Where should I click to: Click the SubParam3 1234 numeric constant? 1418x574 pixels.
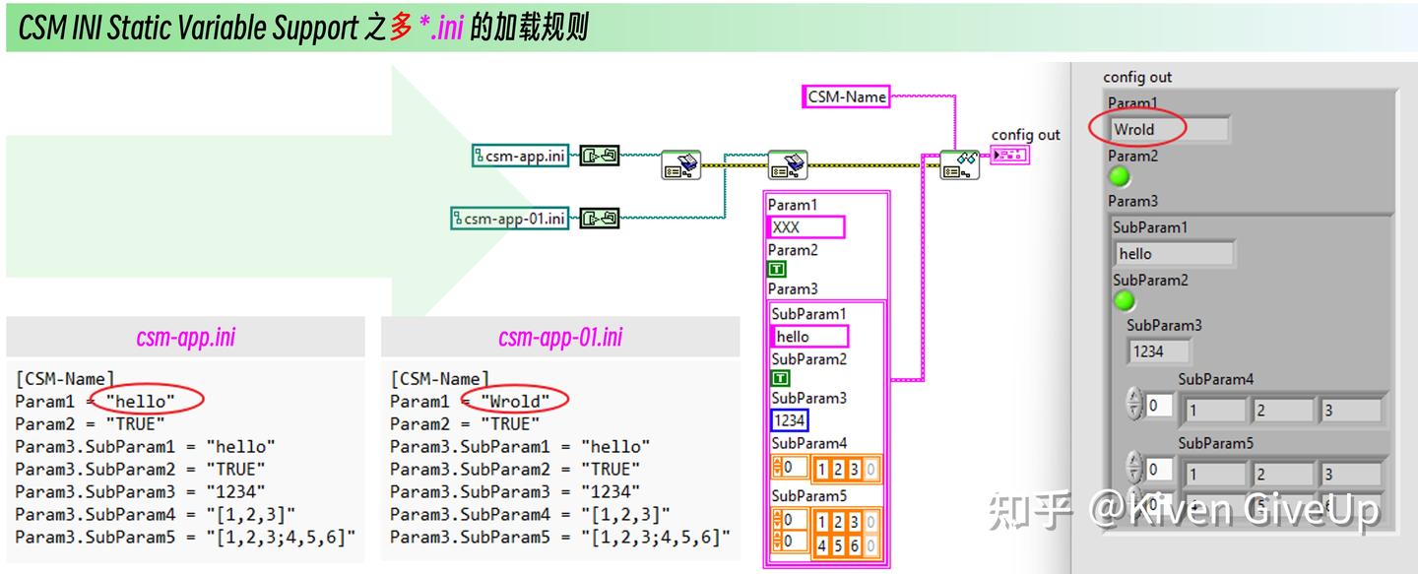[790, 420]
